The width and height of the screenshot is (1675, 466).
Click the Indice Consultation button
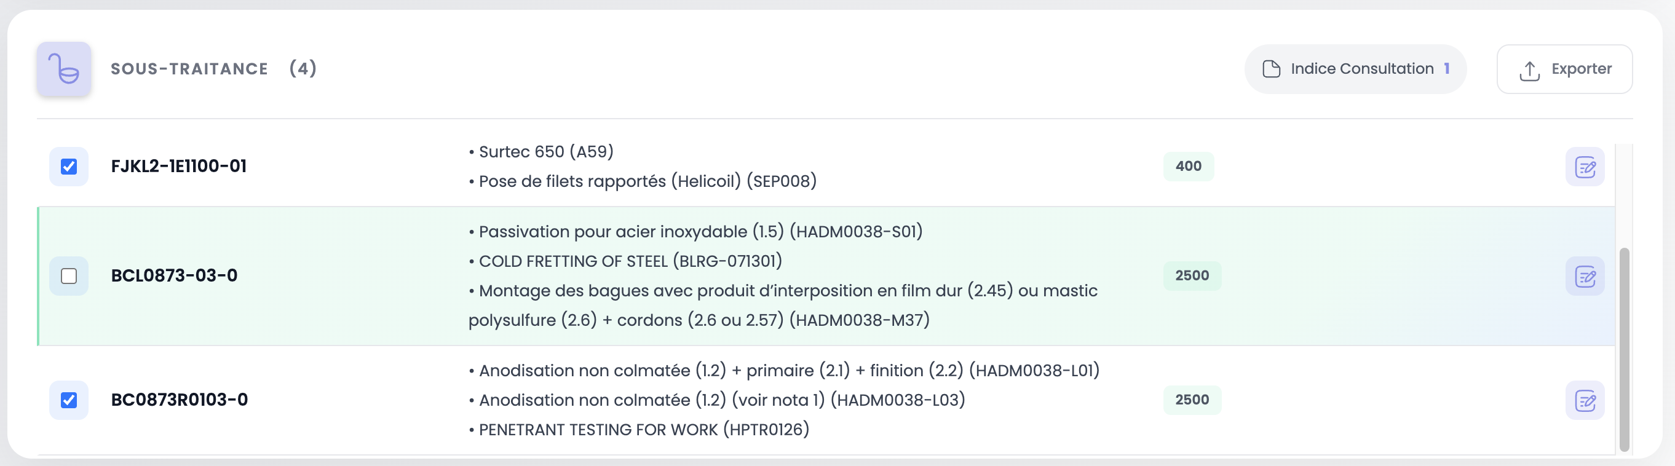(1355, 69)
